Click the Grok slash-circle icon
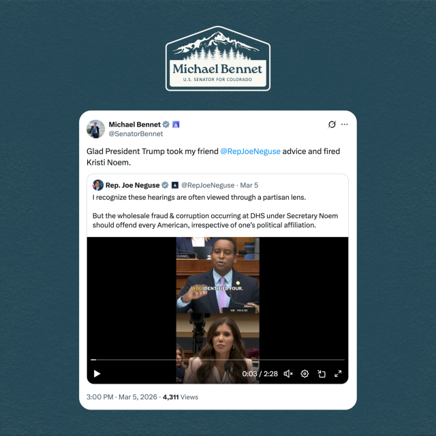Screen dimensions: 436x436 tap(332, 124)
